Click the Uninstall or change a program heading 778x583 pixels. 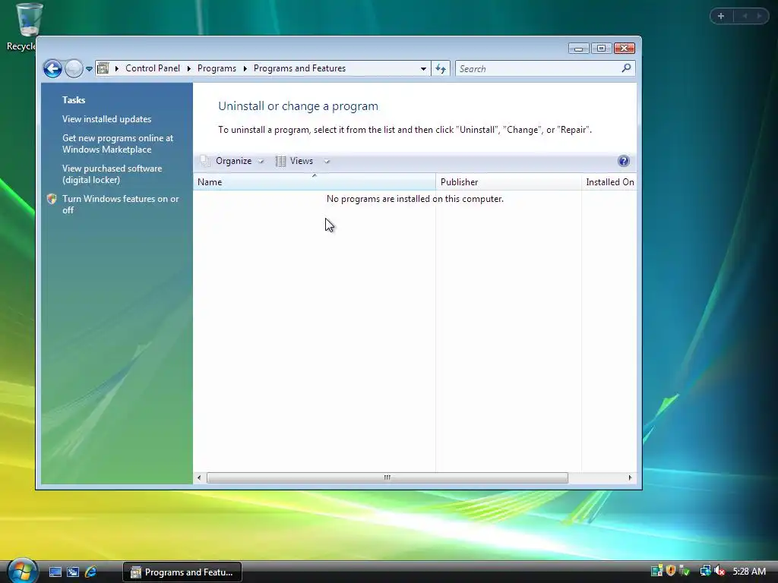click(x=298, y=106)
